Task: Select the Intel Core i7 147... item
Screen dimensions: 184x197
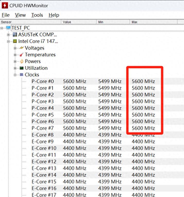Action: (38, 41)
